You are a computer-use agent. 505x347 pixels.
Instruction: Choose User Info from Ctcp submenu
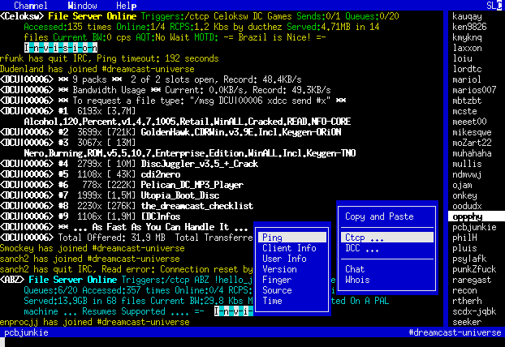click(284, 259)
